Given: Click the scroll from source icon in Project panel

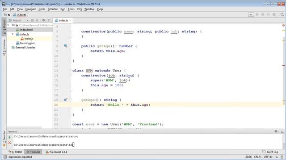Looking at the screenshot, I should click(x=32, y=20).
